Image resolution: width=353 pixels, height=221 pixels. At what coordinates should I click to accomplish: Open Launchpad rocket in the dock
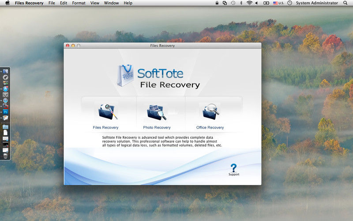[5, 77]
